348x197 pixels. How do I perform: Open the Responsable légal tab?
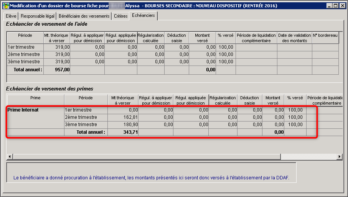38,16
